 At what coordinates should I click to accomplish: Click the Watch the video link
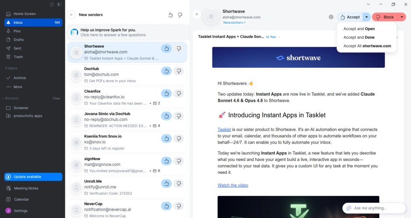pyautogui.click(x=233, y=185)
